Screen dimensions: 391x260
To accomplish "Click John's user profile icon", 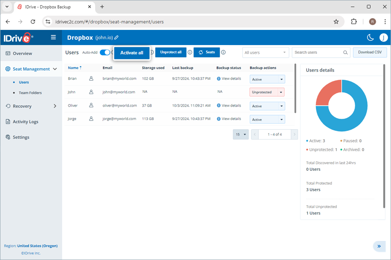I will pyautogui.click(x=91, y=92).
